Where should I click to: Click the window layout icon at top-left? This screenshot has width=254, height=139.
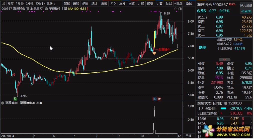click(3, 3)
